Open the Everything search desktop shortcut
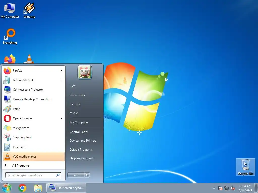The height and width of the screenshot is (193, 258). pos(10,36)
